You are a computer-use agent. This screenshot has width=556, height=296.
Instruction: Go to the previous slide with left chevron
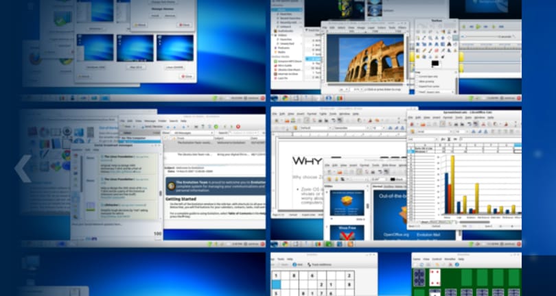point(23,169)
